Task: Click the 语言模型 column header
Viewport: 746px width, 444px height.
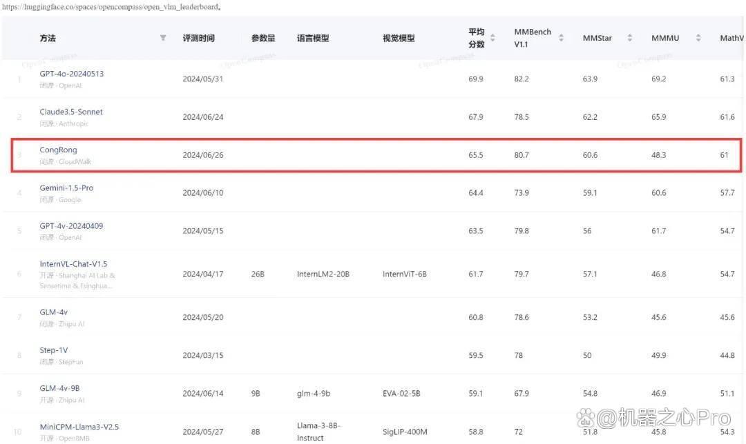Action: click(x=313, y=38)
